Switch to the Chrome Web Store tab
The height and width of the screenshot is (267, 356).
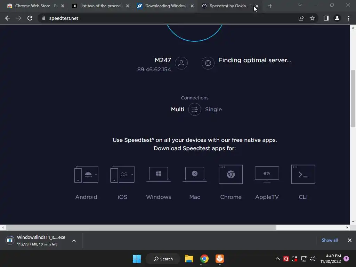35,6
